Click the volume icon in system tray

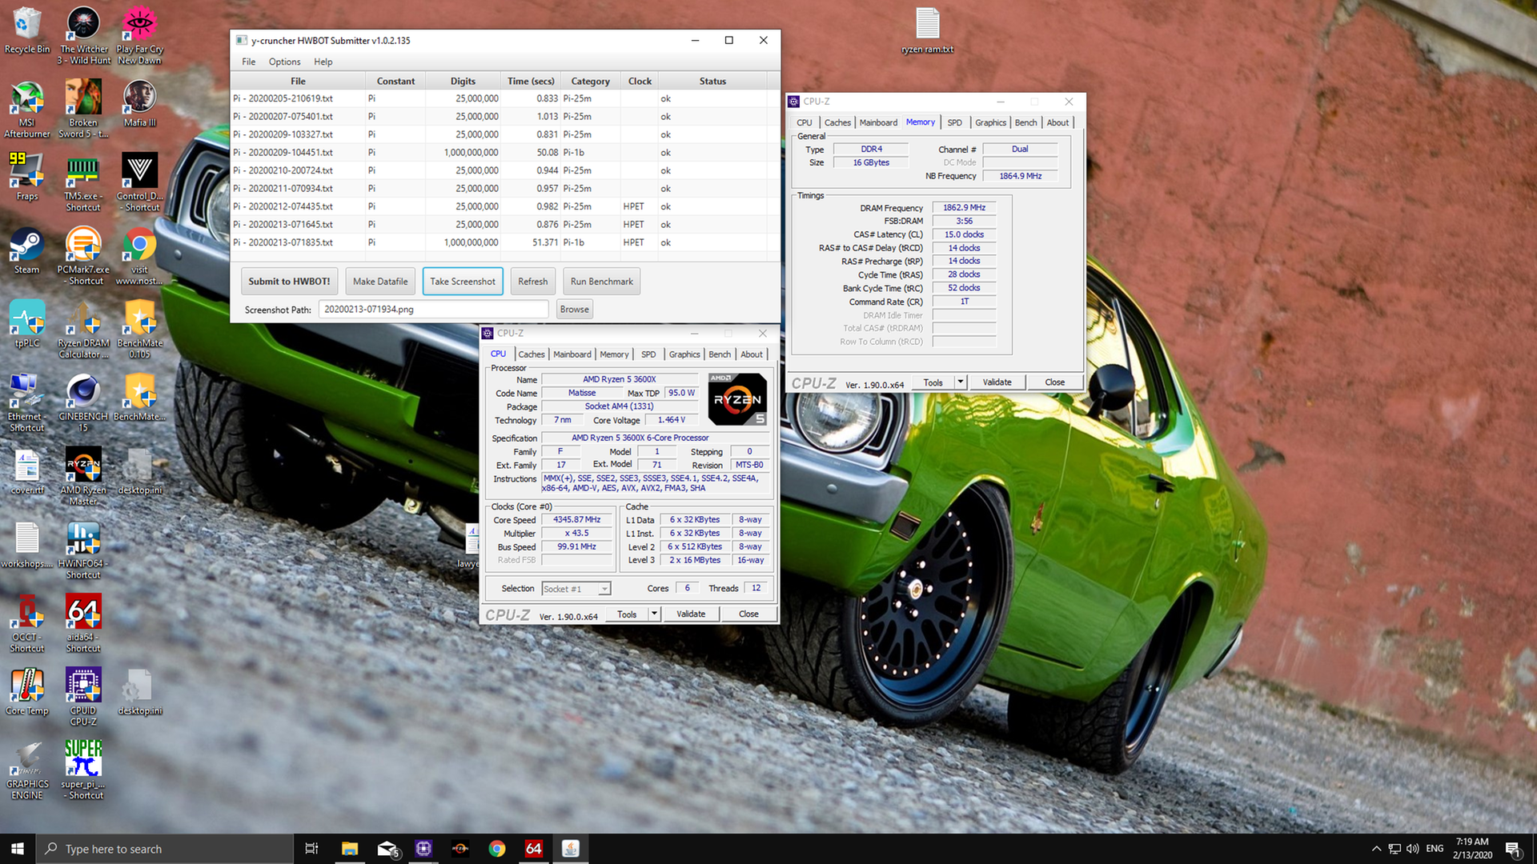point(1412,849)
